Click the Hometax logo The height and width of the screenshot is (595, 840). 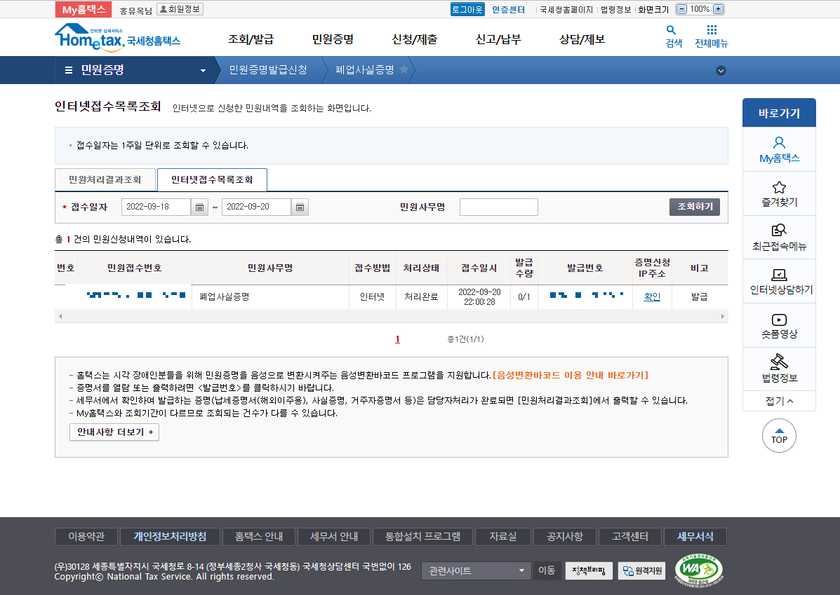[x=117, y=37]
